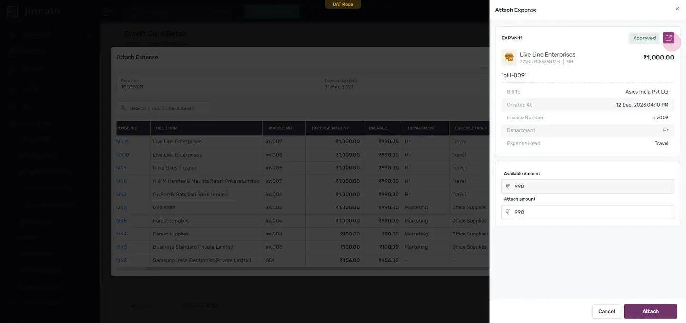
Task: Click the Department value Hr in side panel
Action: 666,131
